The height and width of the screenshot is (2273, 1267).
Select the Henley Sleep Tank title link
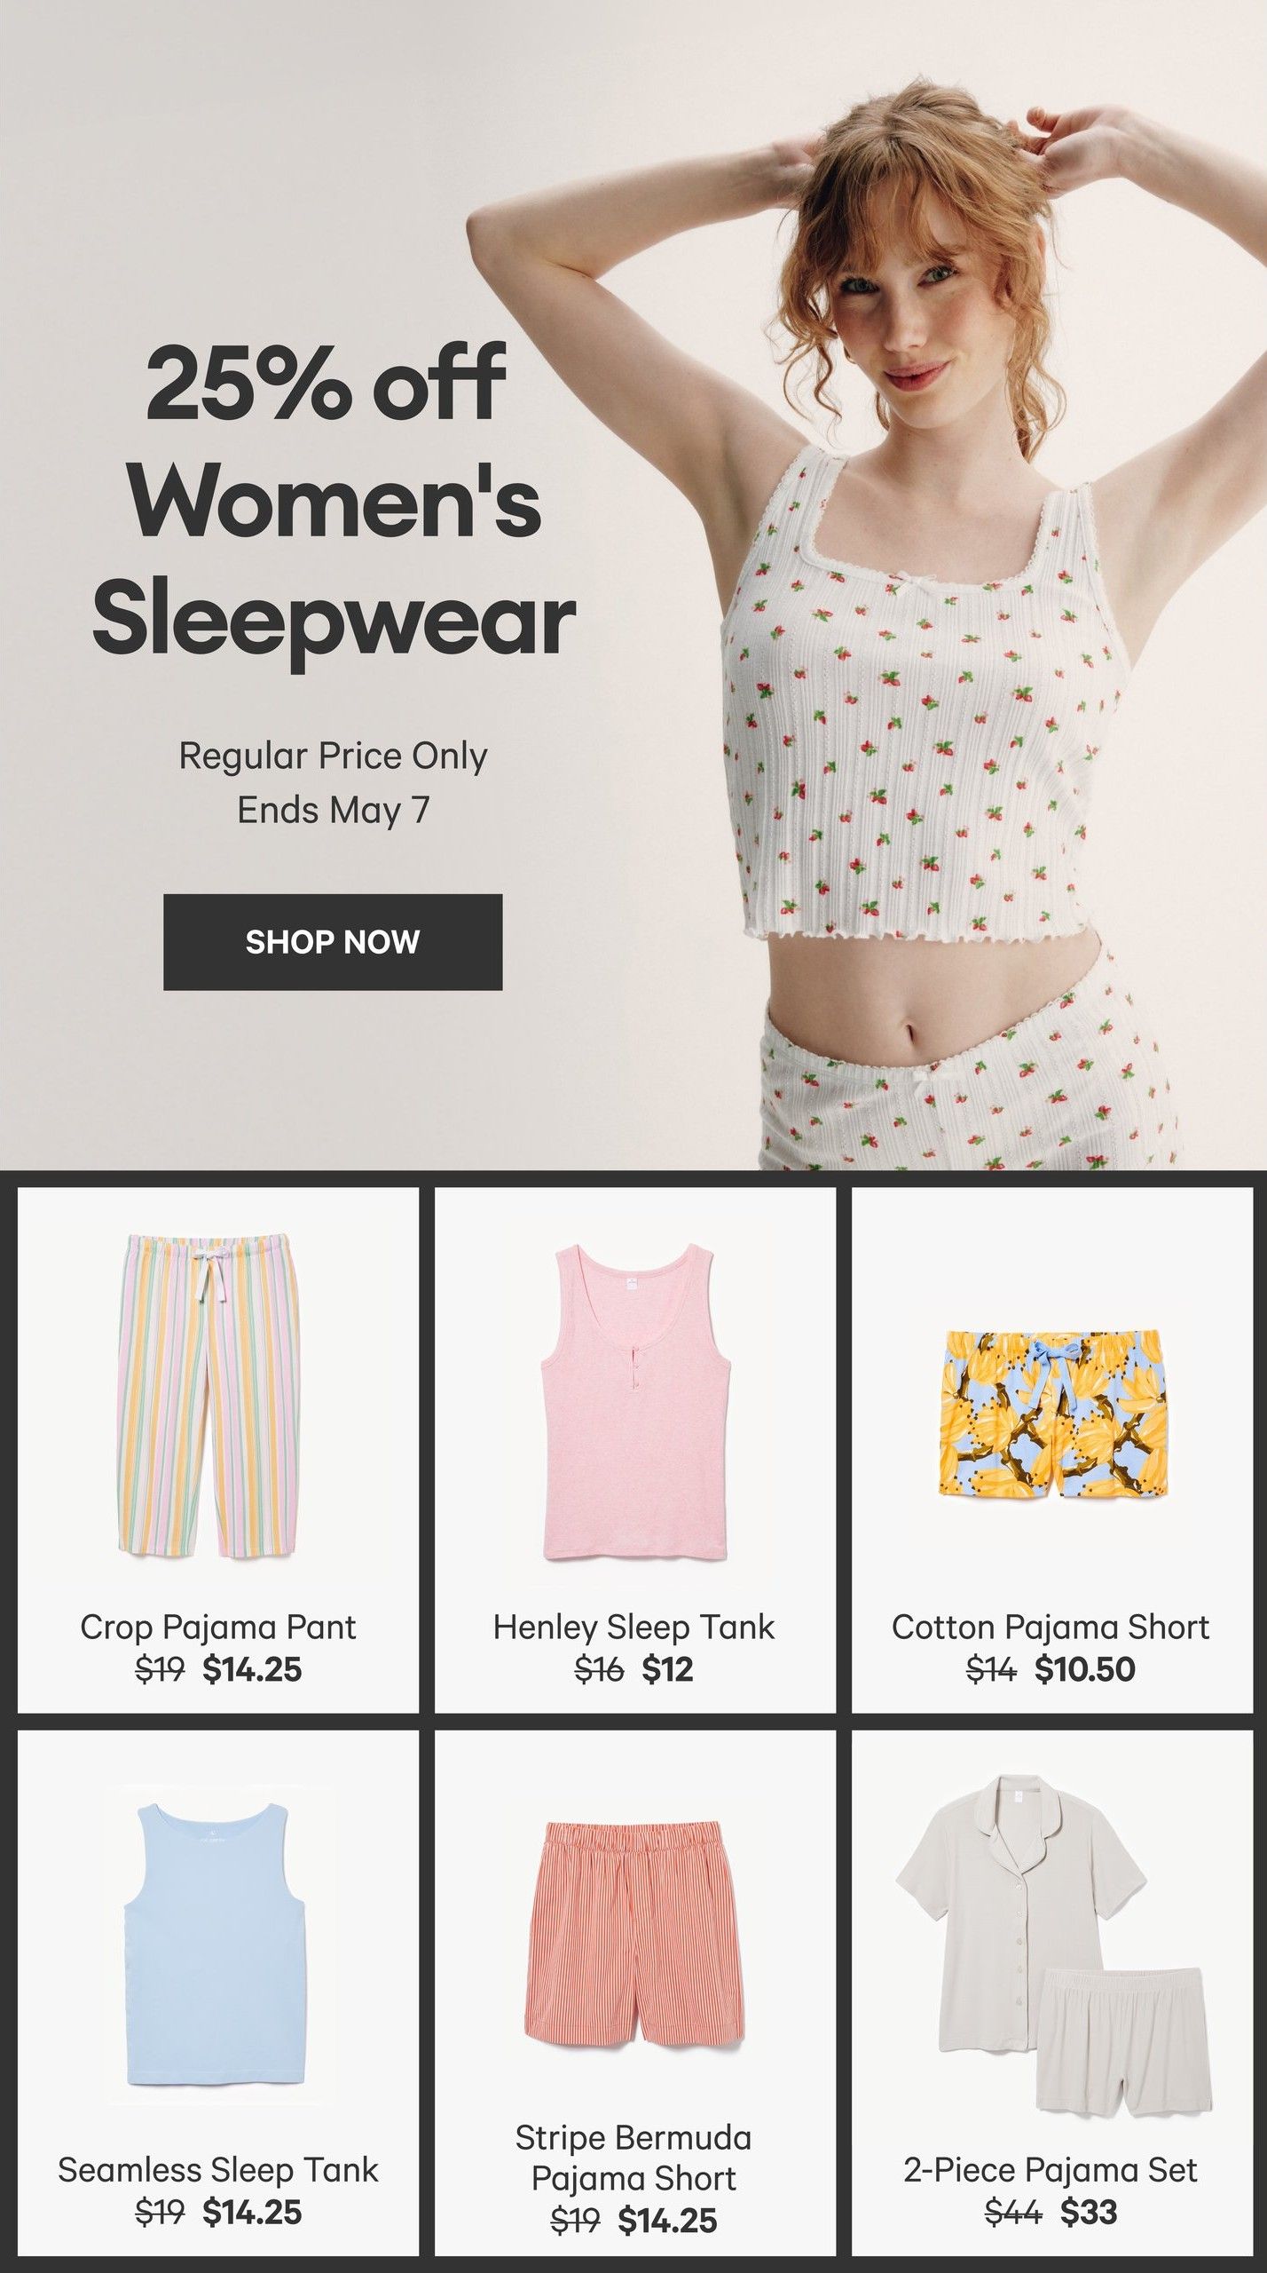[633, 1628]
